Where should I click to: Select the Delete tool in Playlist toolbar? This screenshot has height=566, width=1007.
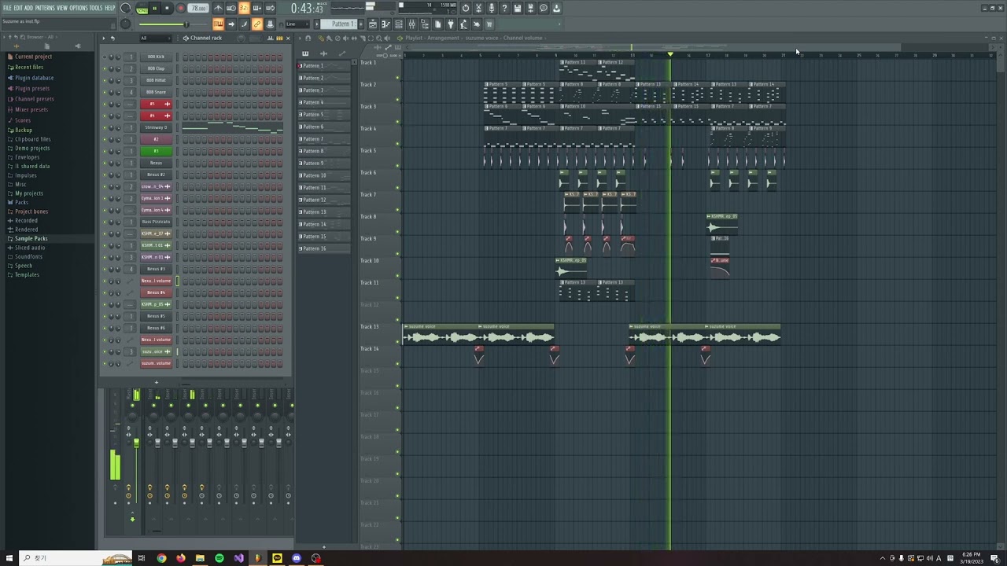point(338,38)
